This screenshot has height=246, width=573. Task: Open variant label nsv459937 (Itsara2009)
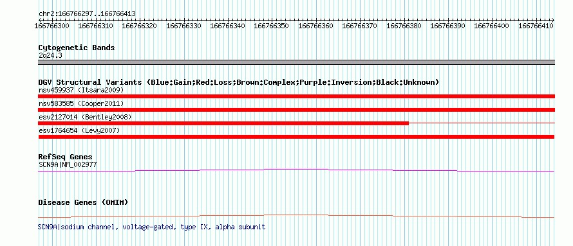(x=81, y=90)
